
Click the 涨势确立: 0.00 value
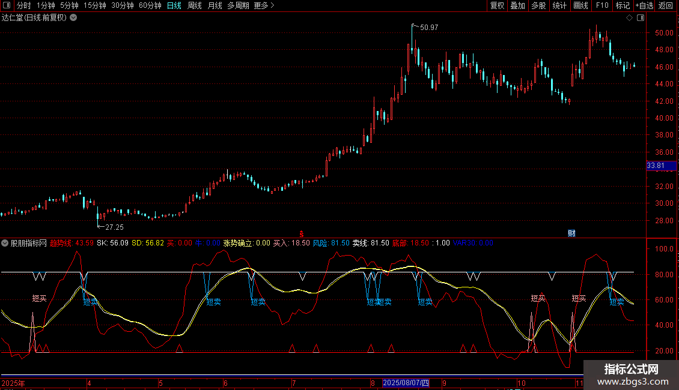(x=247, y=243)
